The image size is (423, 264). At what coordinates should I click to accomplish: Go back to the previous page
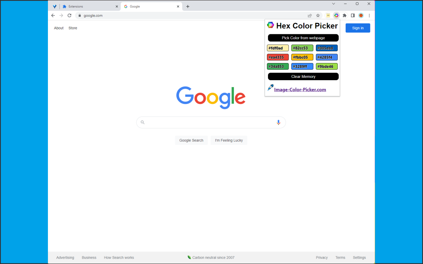click(x=53, y=16)
